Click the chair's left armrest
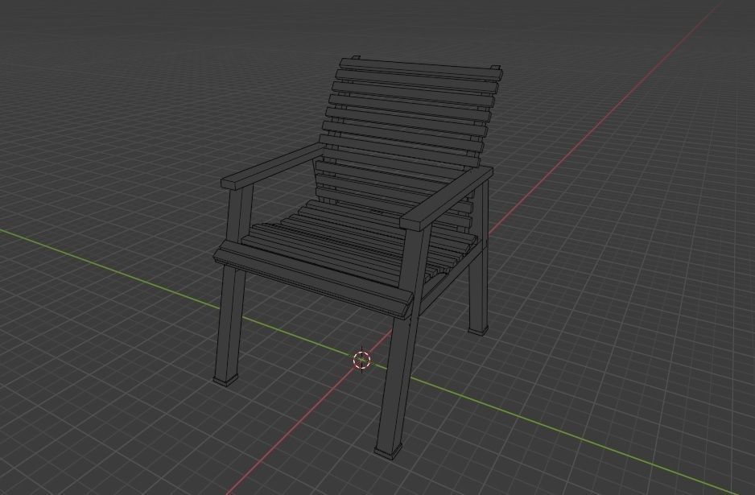This screenshot has width=755, height=495. (x=272, y=167)
